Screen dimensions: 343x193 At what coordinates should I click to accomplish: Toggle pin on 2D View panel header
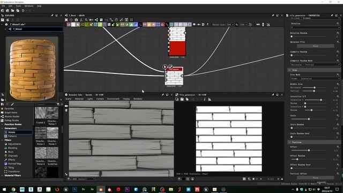pyautogui.click(x=273, y=95)
